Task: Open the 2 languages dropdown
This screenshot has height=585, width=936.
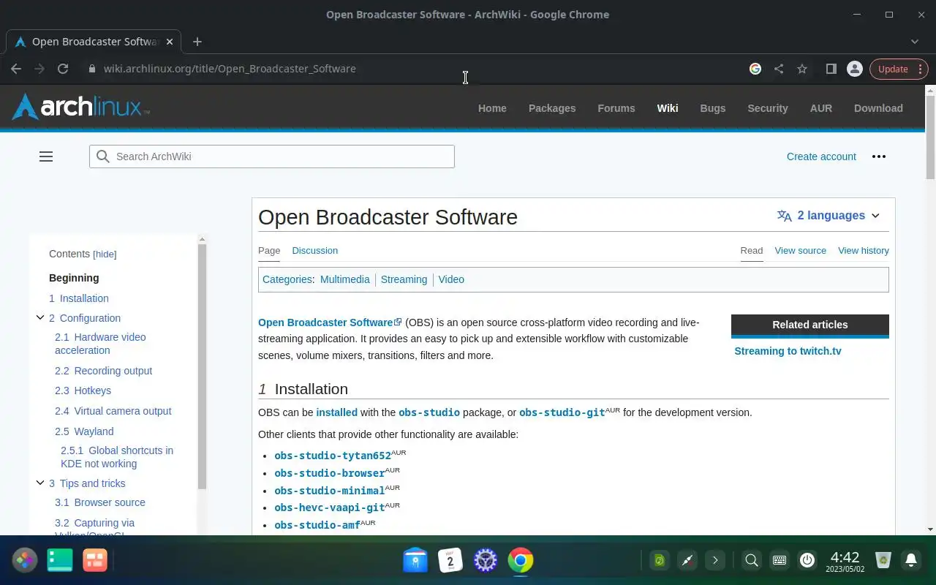Action: pyautogui.click(x=829, y=216)
